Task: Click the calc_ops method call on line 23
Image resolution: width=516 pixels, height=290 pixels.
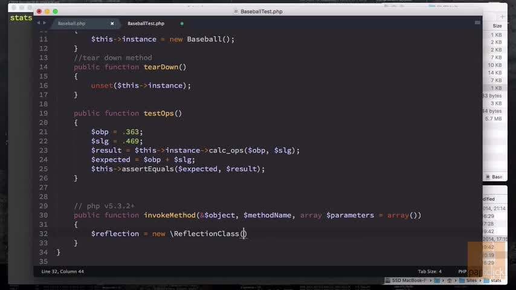Action: click(226, 150)
